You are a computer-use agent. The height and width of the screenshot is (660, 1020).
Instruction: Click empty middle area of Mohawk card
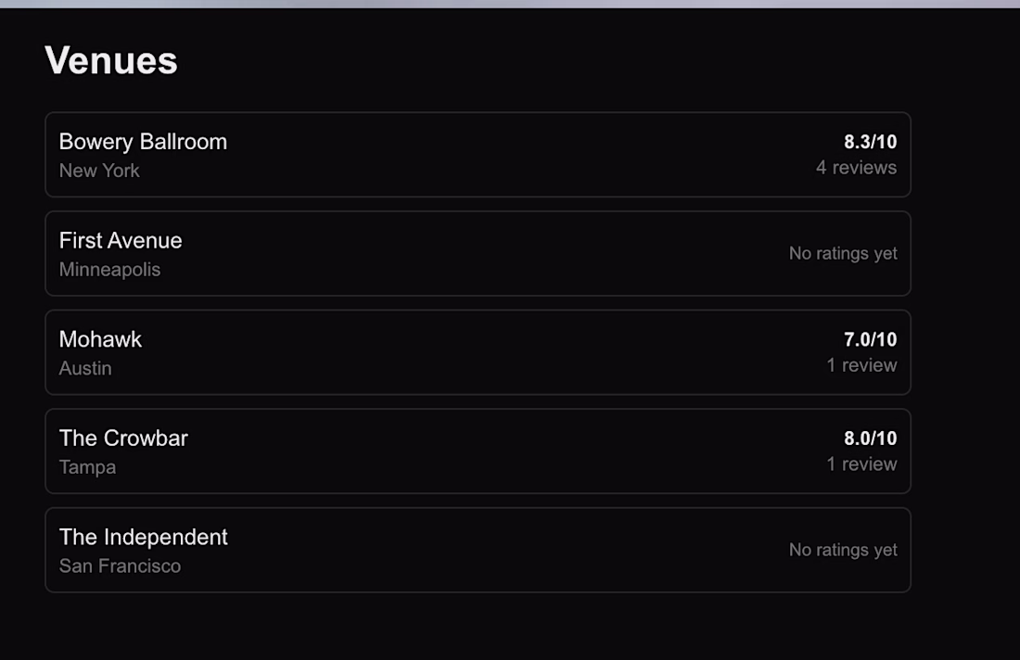click(478, 352)
